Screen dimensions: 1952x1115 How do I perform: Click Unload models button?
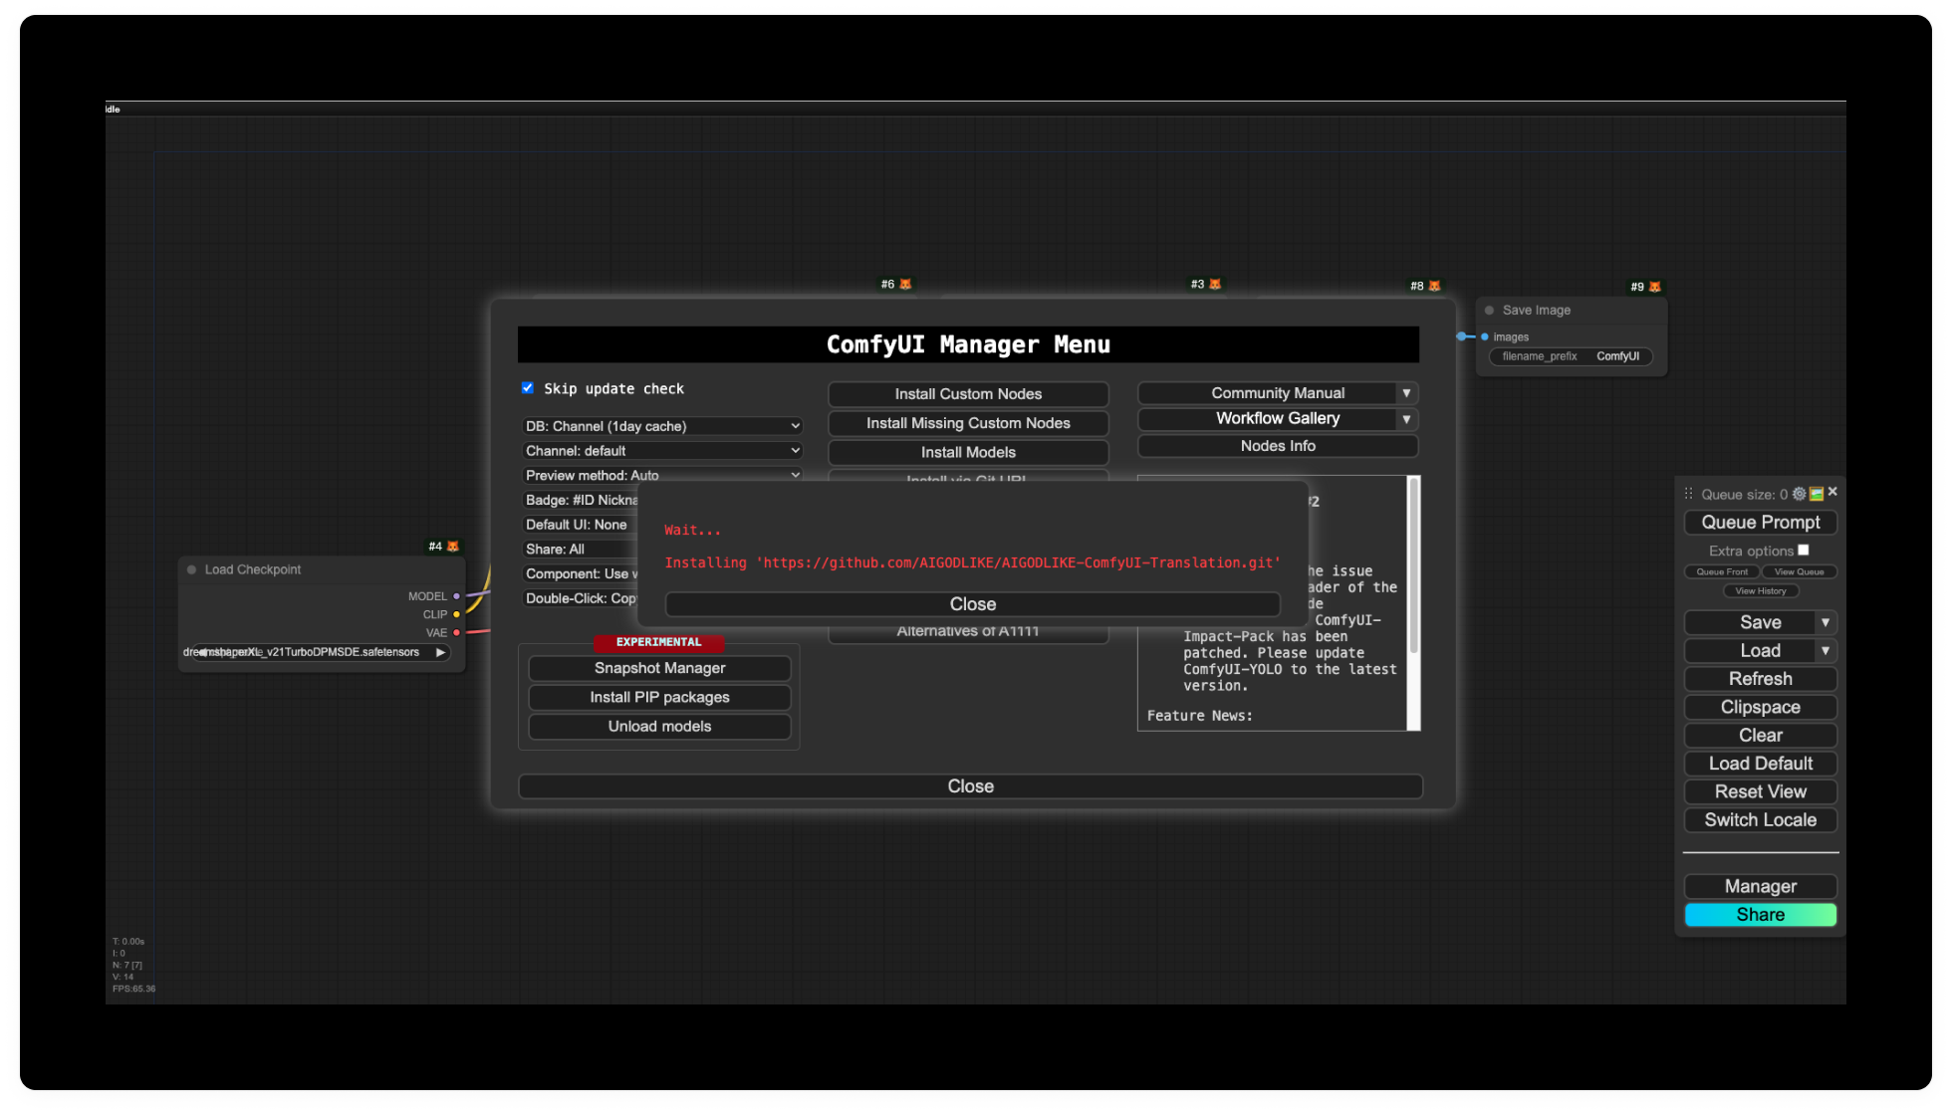point(659,726)
